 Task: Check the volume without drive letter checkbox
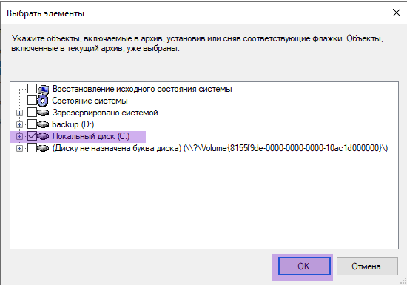click(x=32, y=148)
